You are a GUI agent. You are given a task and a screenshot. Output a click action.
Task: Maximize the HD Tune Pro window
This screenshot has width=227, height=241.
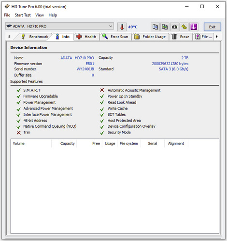coord(202,7)
